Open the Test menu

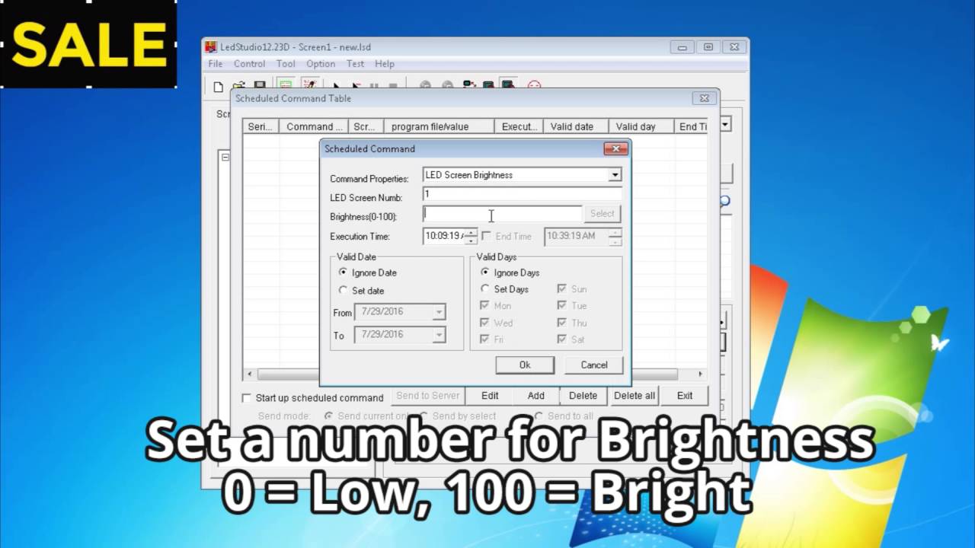tap(355, 64)
